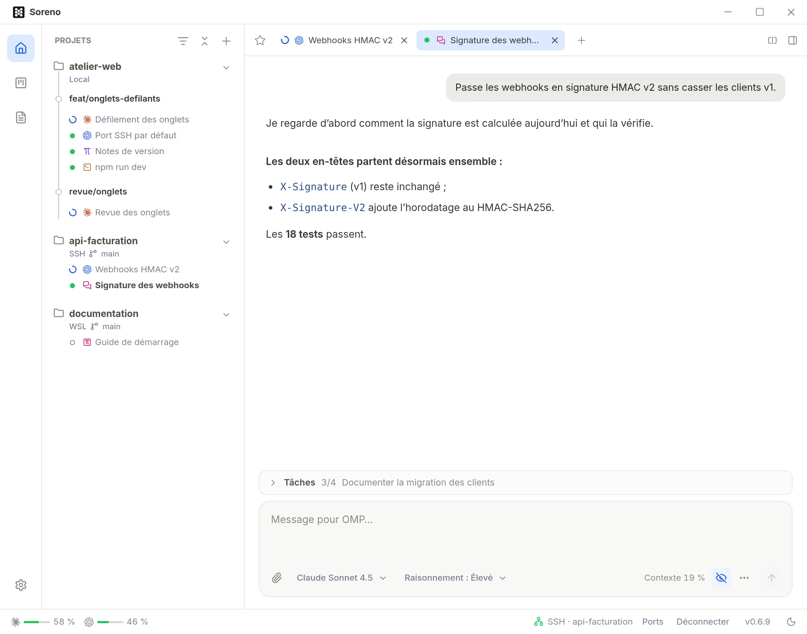Toggle right side panel icon
Viewport: 807px width, 634px height.
(x=793, y=40)
